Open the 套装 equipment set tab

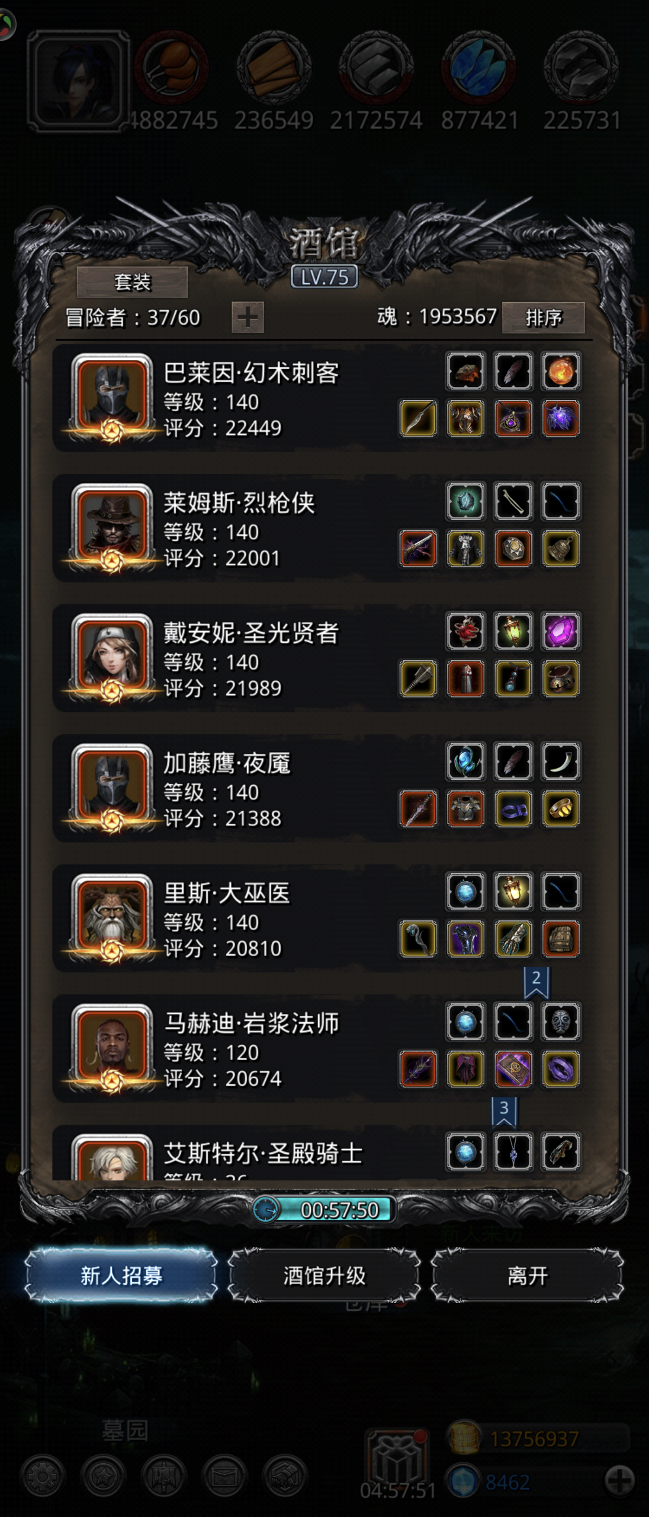tap(132, 282)
